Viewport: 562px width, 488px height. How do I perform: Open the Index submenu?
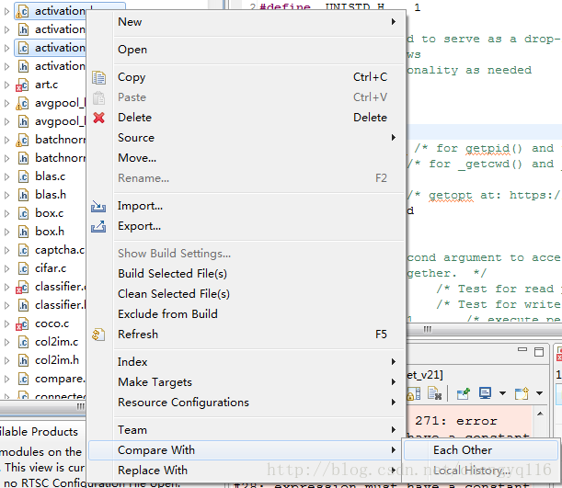[247, 362]
